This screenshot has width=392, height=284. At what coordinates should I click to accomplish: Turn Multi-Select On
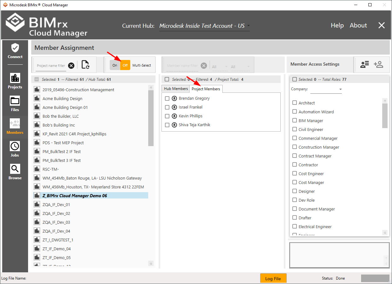(x=115, y=65)
